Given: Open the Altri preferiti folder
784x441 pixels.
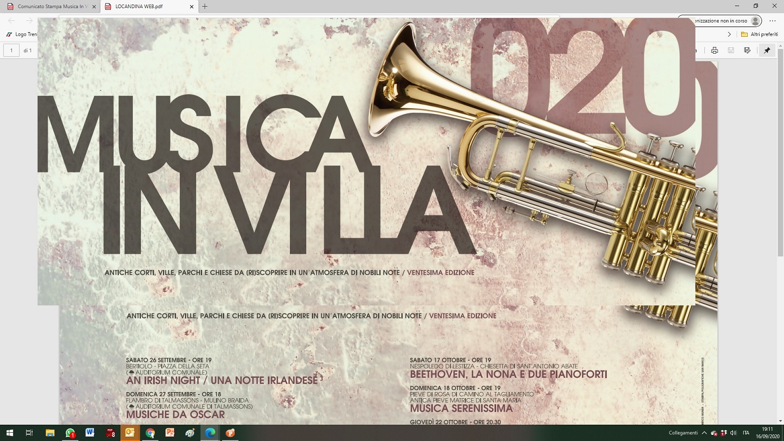Looking at the screenshot, I should pos(759,34).
